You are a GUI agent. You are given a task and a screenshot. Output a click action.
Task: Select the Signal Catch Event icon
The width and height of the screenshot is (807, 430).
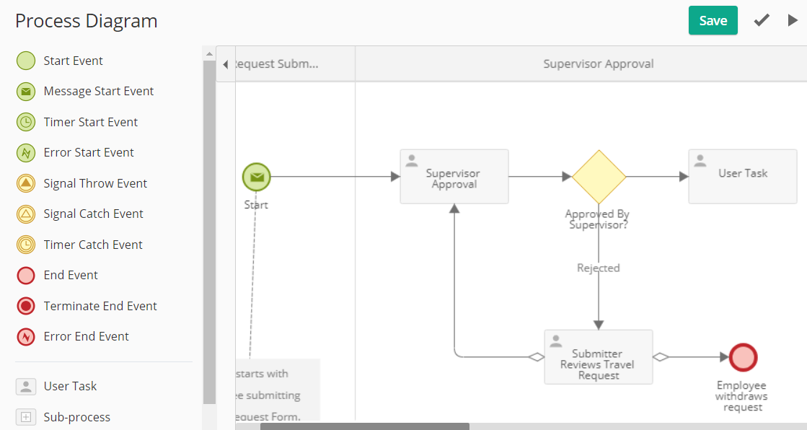click(26, 214)
